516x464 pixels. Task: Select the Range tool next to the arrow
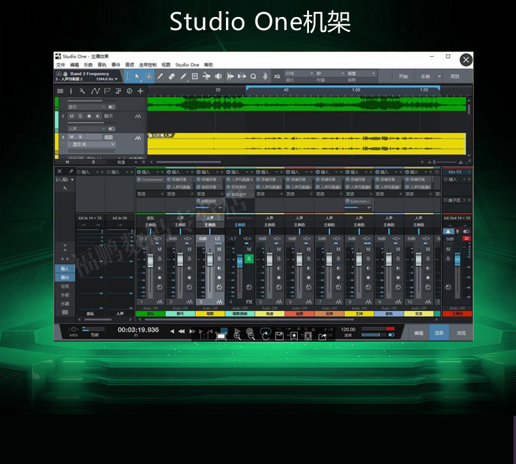[x=148, y=76]
